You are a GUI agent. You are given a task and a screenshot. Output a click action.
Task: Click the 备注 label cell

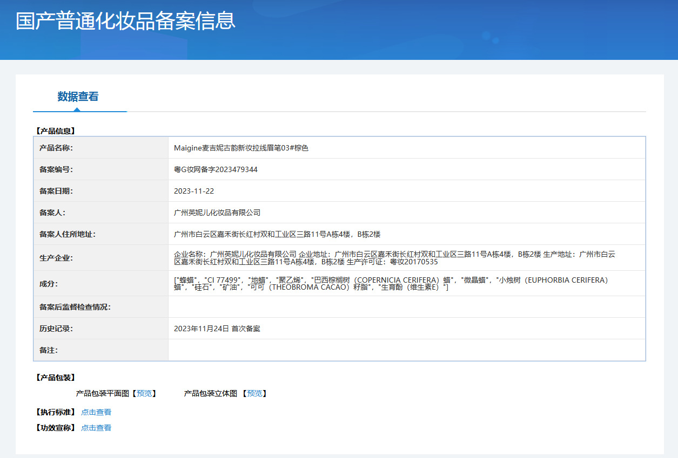(101, 350)
